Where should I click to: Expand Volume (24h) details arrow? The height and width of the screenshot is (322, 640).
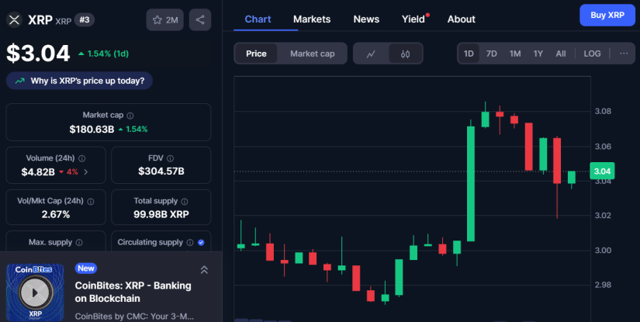click(85, 172)
